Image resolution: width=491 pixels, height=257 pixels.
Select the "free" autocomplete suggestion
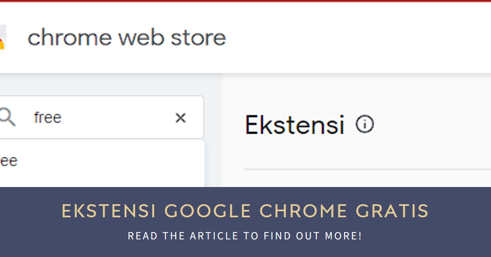(9, 161)
